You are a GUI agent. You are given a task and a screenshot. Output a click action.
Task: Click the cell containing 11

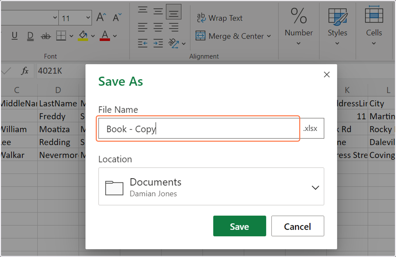pos(352,116)
